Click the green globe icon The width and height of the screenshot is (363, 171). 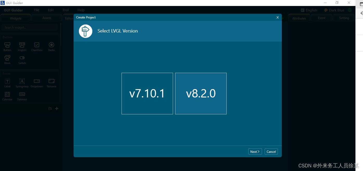pyautogui.click(x=350, y=10)
